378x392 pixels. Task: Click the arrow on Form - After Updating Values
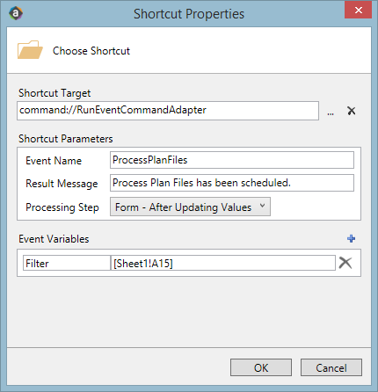(x=262, y=206)
